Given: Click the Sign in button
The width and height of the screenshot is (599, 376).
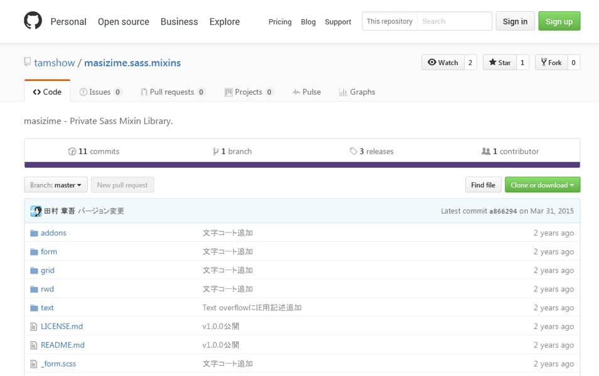Looking at the screenshot, I should (515, 21).
